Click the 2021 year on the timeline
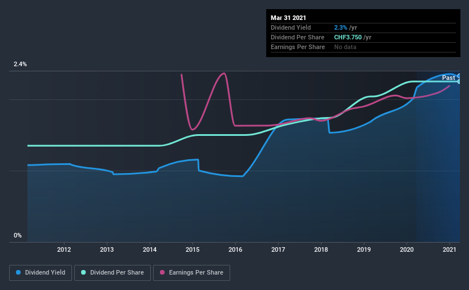469x290 pixels. tap(450, 249)
